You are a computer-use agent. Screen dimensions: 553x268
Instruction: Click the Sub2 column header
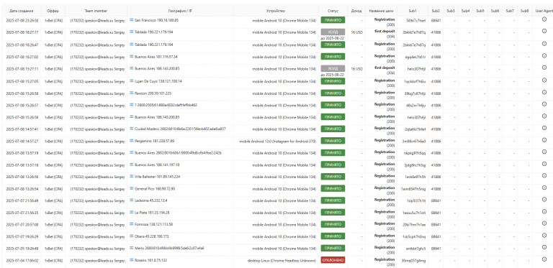pyautogui.click(x=436, y=11)
